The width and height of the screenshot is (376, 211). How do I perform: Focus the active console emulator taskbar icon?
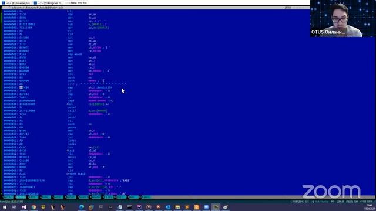point(216,207)
